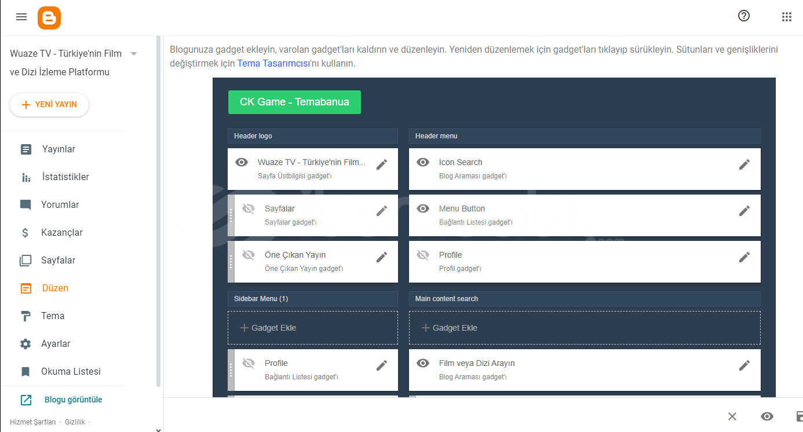This screenshot has height=432, width=803.
Task: Click the Yorumlar comment bubble icon
Action: coord(25,205)
